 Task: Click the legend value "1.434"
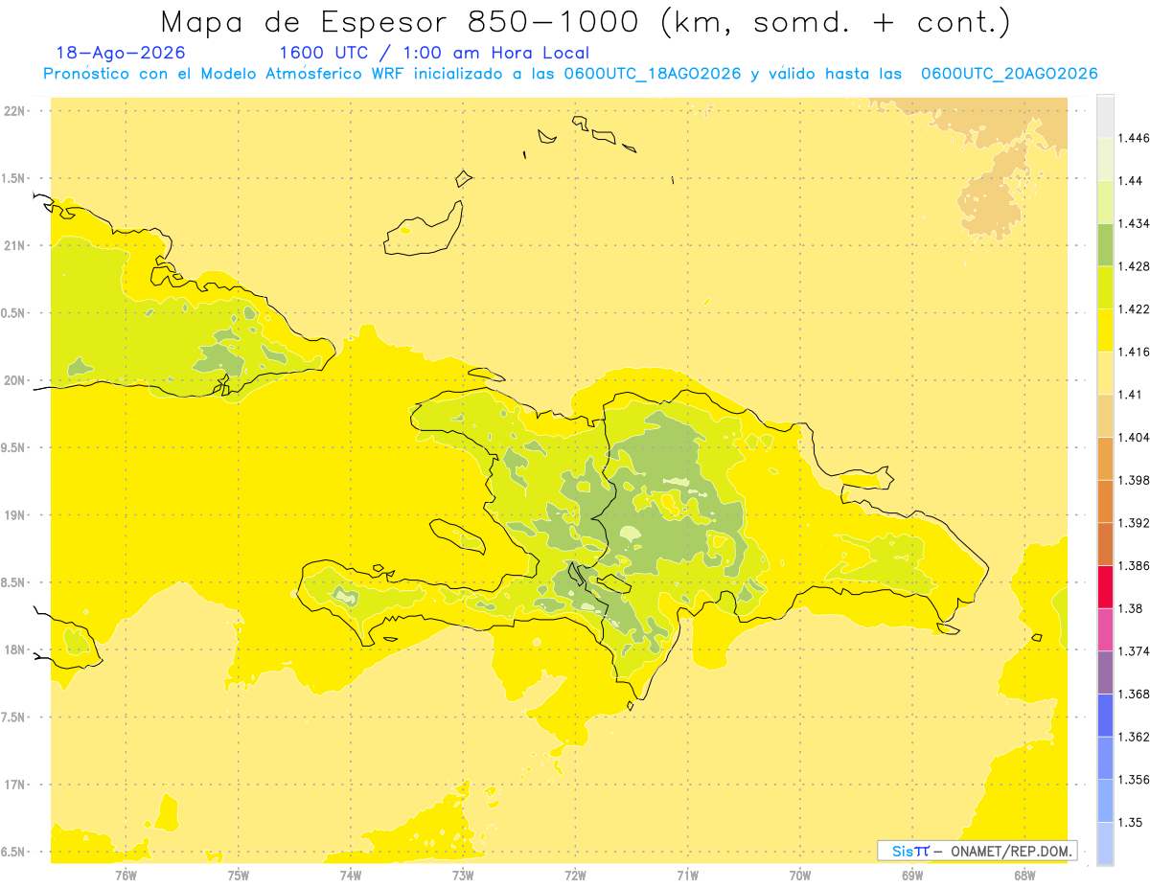click(1134, 223)
